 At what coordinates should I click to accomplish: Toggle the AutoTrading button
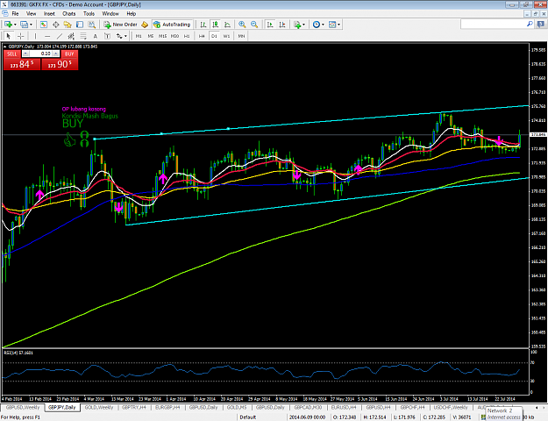pos(173,25)
